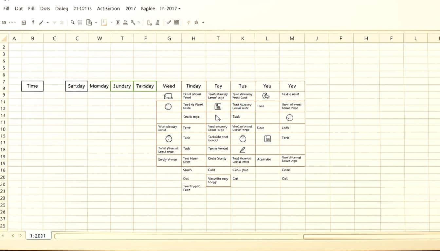Click the timer icon in Weed column

click(x=169, y=139)
